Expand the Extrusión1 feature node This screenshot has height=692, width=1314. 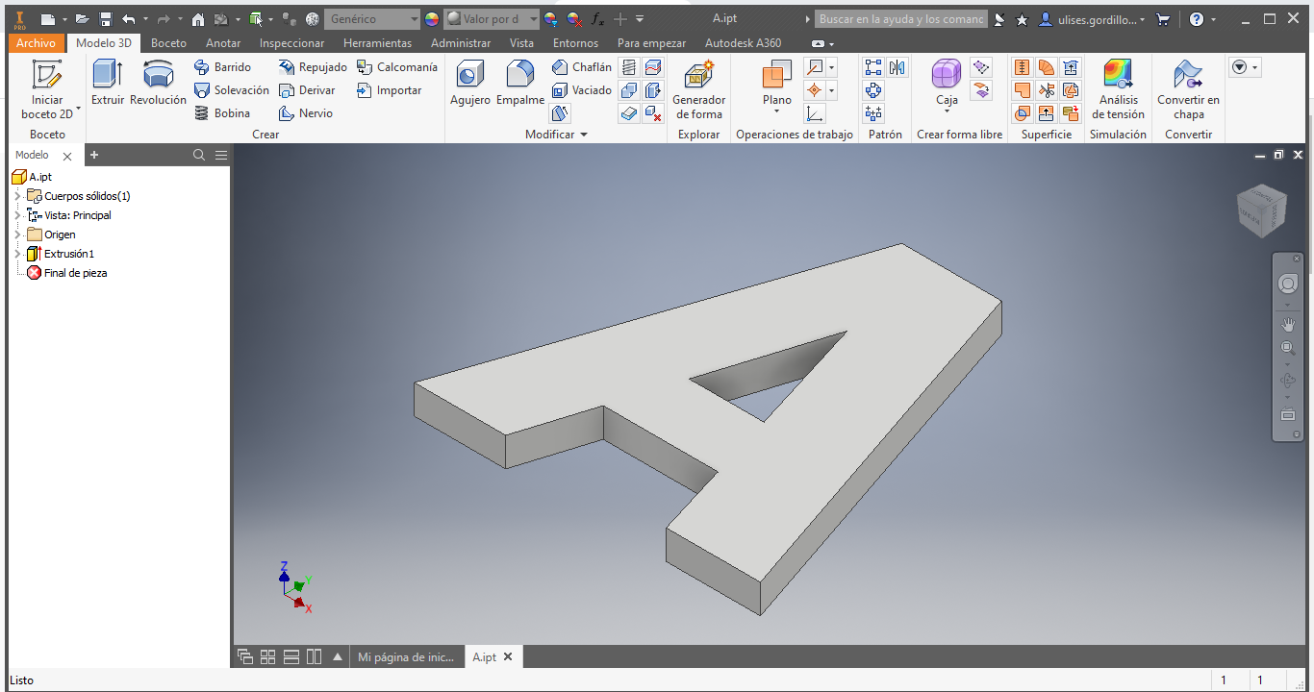pos(17,254)
